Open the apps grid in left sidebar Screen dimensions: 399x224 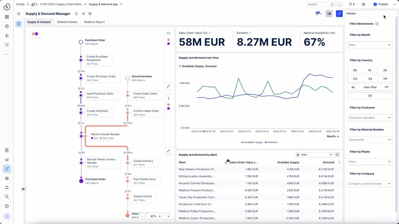(x=7, y=17)
